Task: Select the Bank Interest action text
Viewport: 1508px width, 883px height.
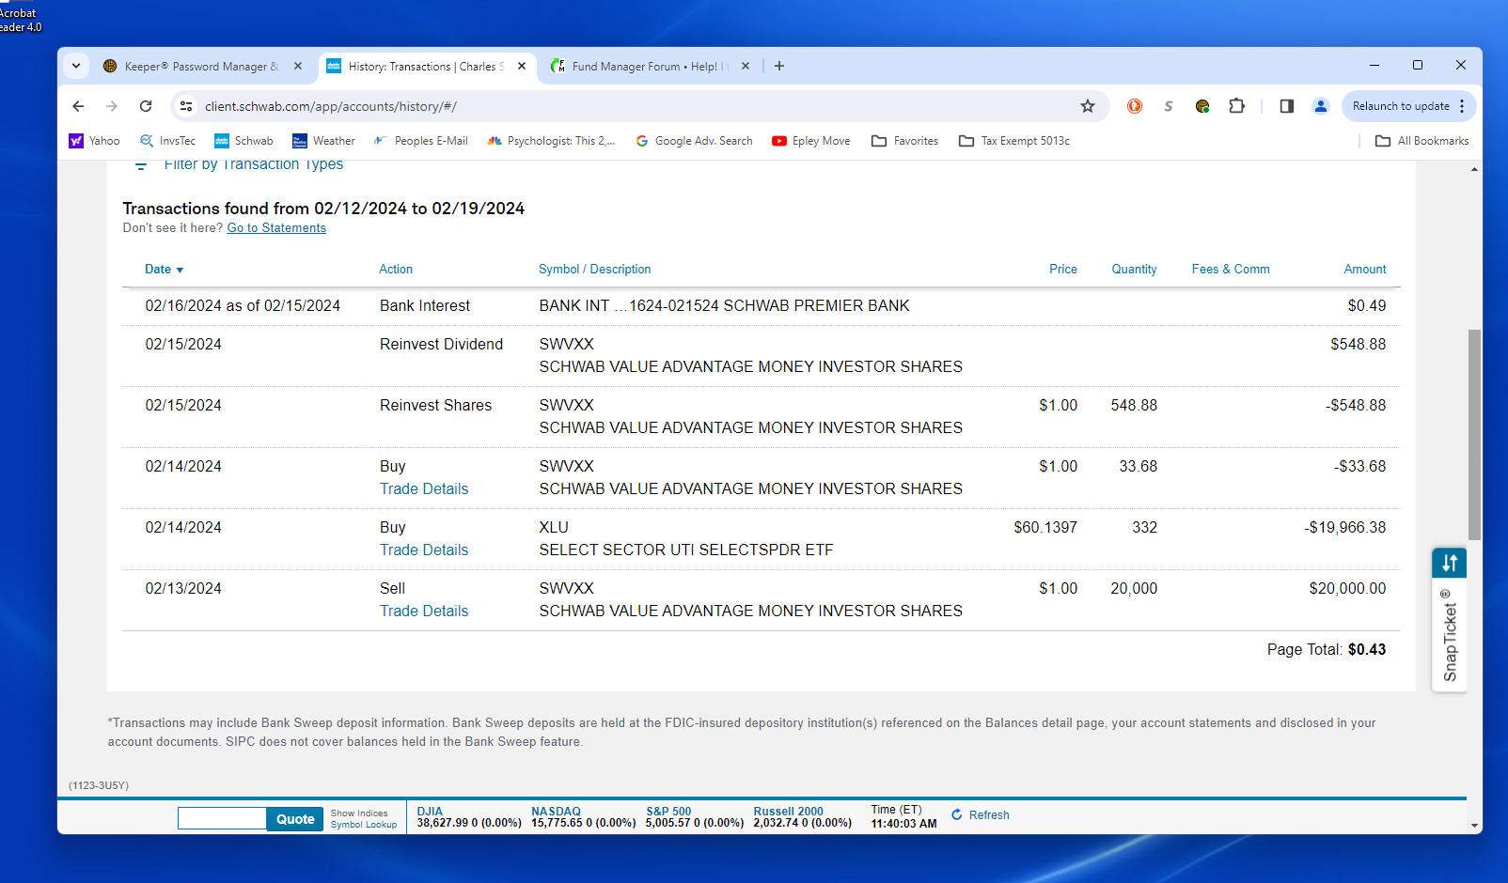Action: pos(425,306)
